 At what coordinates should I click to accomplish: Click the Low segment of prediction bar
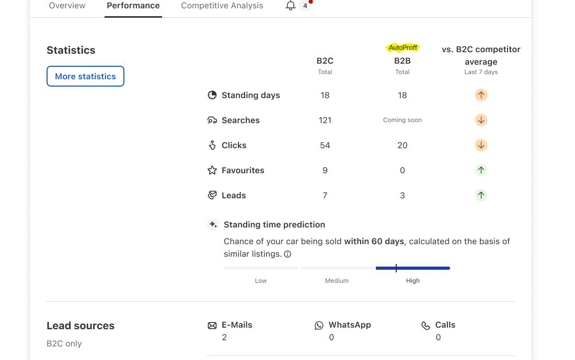pyautogui.click(x=261, y=268)
